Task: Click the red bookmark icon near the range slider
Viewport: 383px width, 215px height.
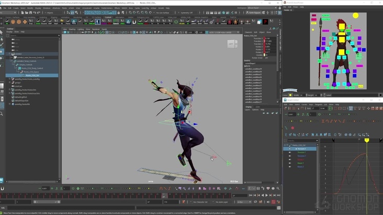Action: (184, 202)
